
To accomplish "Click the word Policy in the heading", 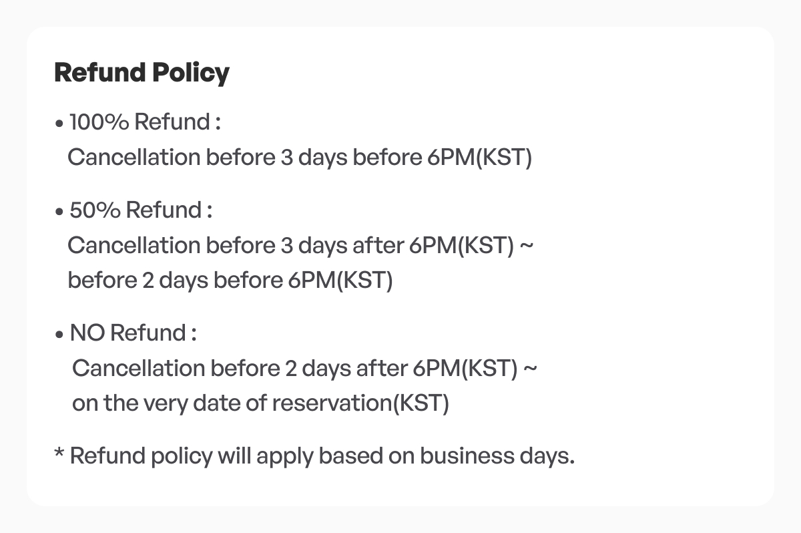I will (x=190, y=73).
